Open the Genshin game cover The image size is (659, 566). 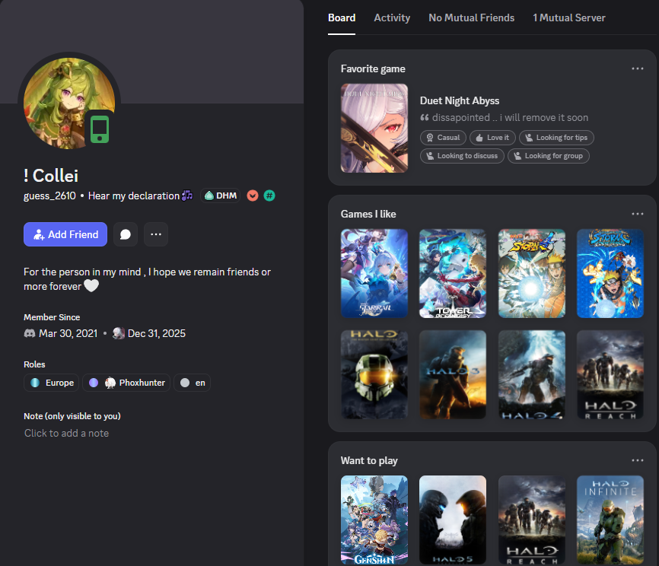(374, 520)
